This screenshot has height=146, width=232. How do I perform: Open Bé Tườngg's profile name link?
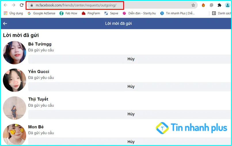click(40, 44)
